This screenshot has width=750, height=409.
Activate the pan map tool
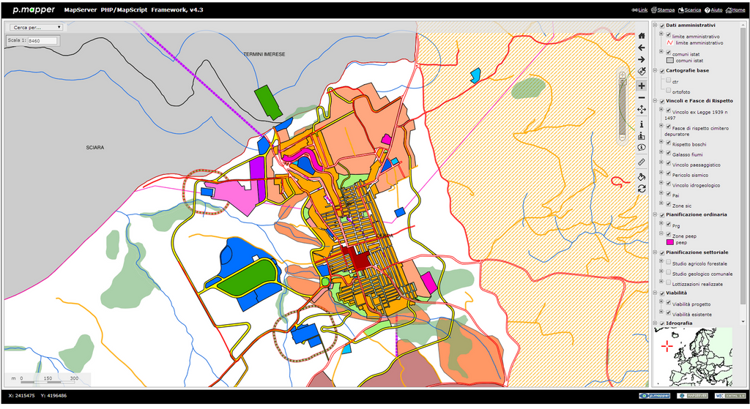pos(642,110)
